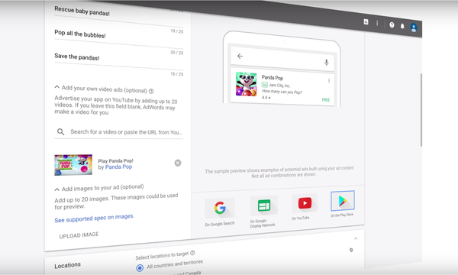This screenshot has width=458, height=275.
Task: Open the help question mark icon in header
Action: coord(392,25)
